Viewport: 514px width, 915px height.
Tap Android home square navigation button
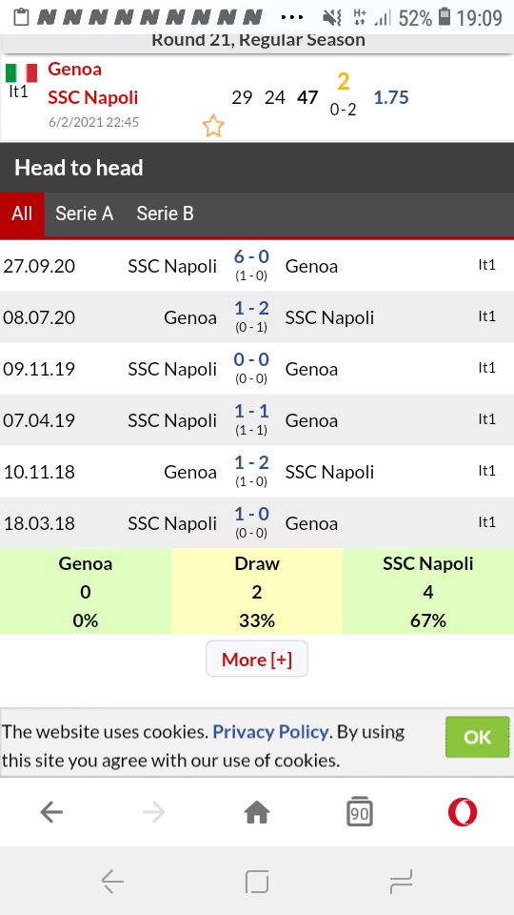pos(257,881)
